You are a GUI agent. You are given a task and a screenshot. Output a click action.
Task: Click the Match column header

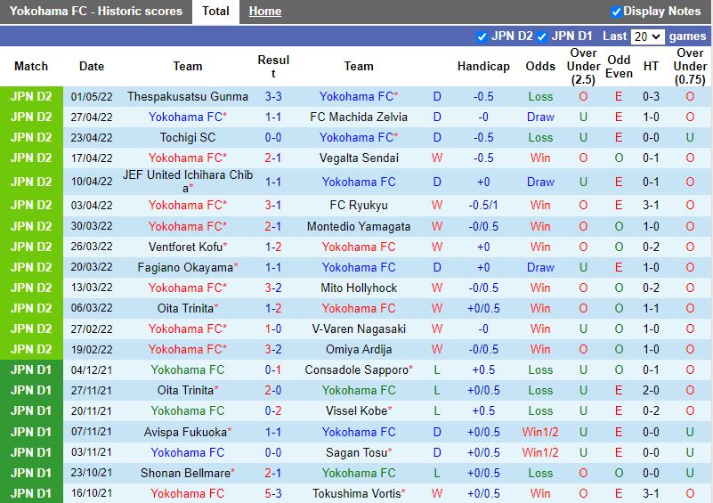click(x=31, y=67)
